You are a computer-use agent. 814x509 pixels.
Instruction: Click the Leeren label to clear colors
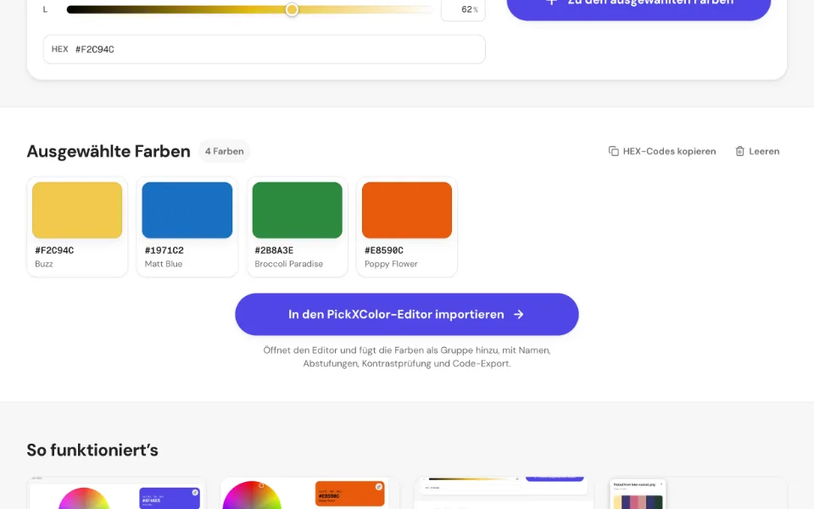[x=764, y=151]
